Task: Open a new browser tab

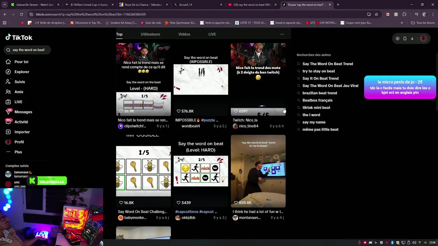Action: coord(338,5)
